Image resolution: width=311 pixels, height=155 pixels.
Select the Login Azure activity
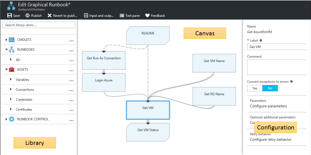[104, 82]
